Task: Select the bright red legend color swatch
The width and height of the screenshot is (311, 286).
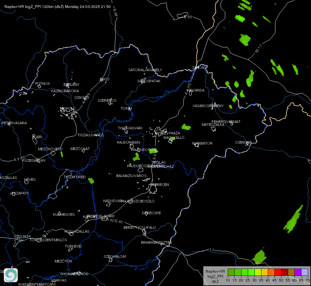Action: click(278, 272)
